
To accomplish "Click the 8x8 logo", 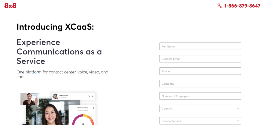I will click(10, 5).
